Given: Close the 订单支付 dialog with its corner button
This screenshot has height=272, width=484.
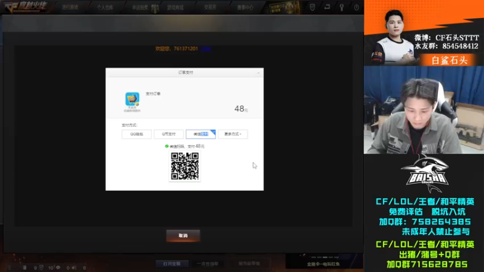Looking at the screenshot, I should click(258, 73).
